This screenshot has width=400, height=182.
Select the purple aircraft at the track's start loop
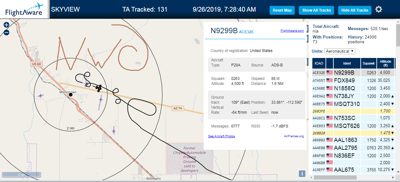(86, 84)
